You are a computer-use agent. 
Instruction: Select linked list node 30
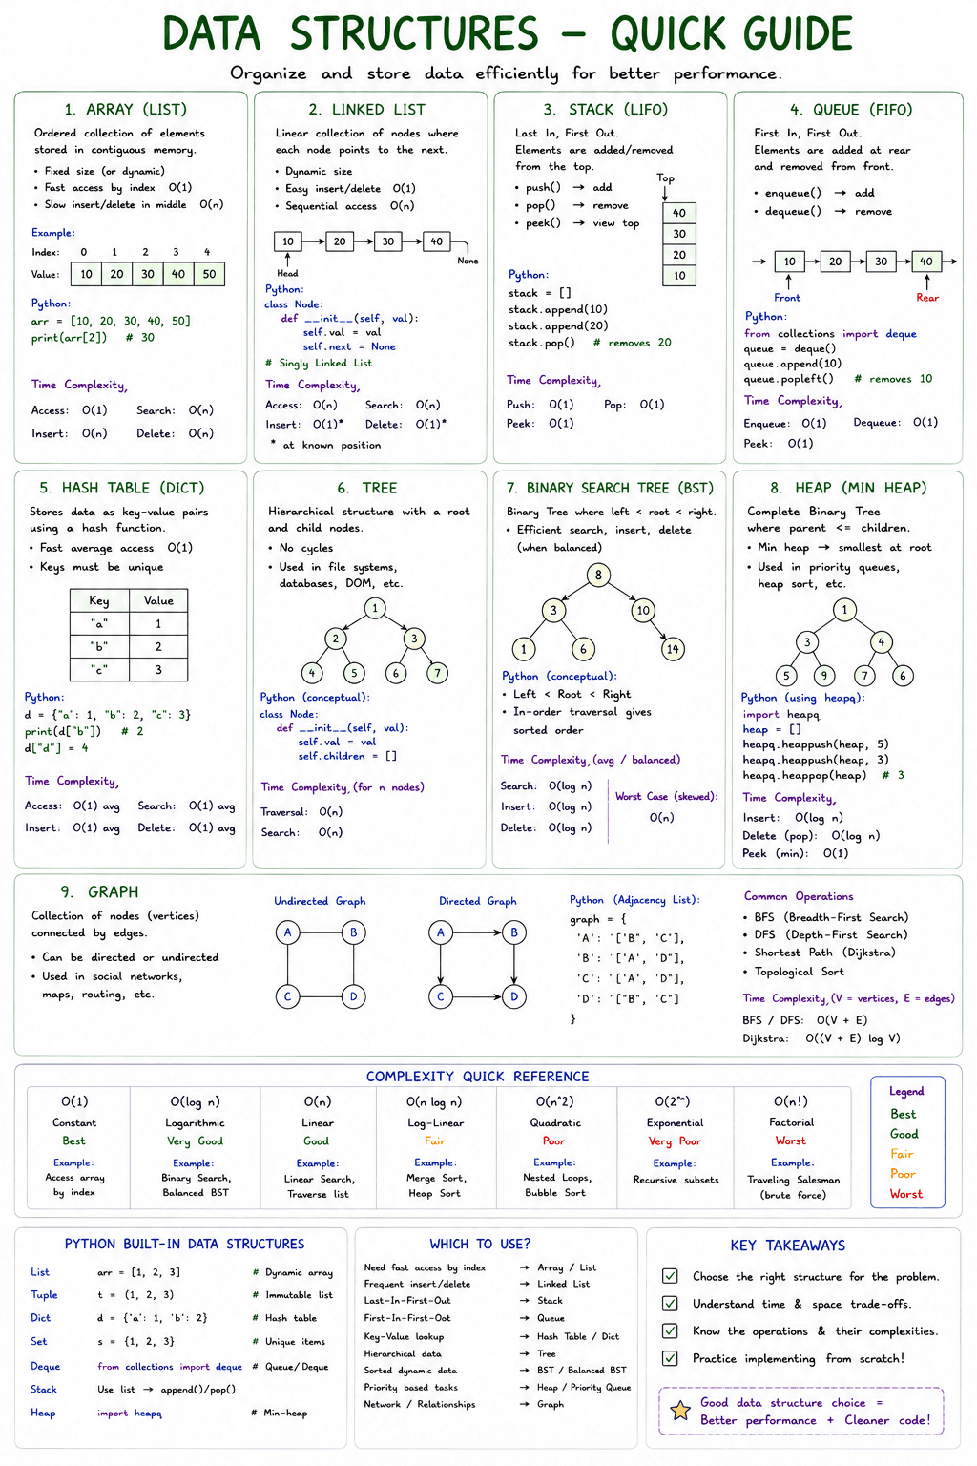tap(387, 241)
